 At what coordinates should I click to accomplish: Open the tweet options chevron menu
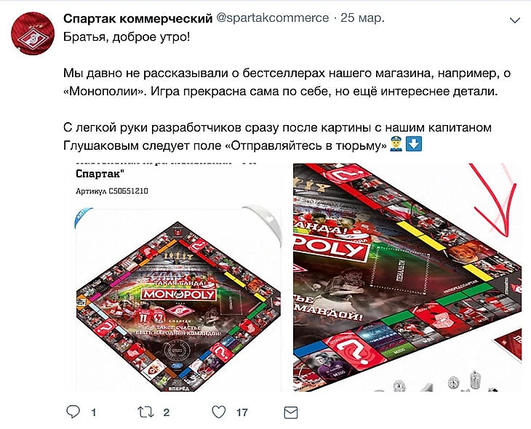pyautogui.click(x=515, y=20)
